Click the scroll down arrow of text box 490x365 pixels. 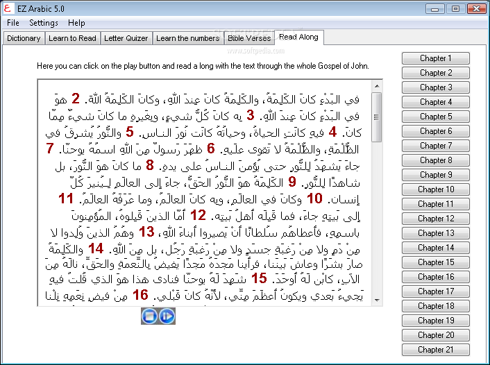377,300
